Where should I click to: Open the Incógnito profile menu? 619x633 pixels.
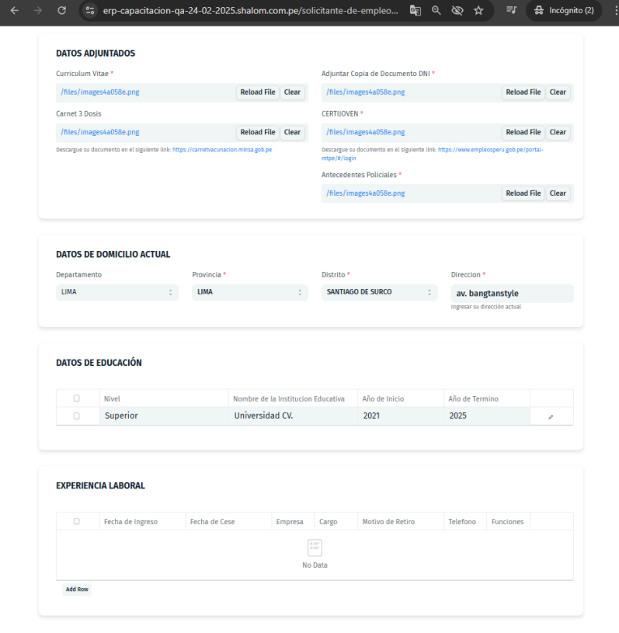(564, 11)
